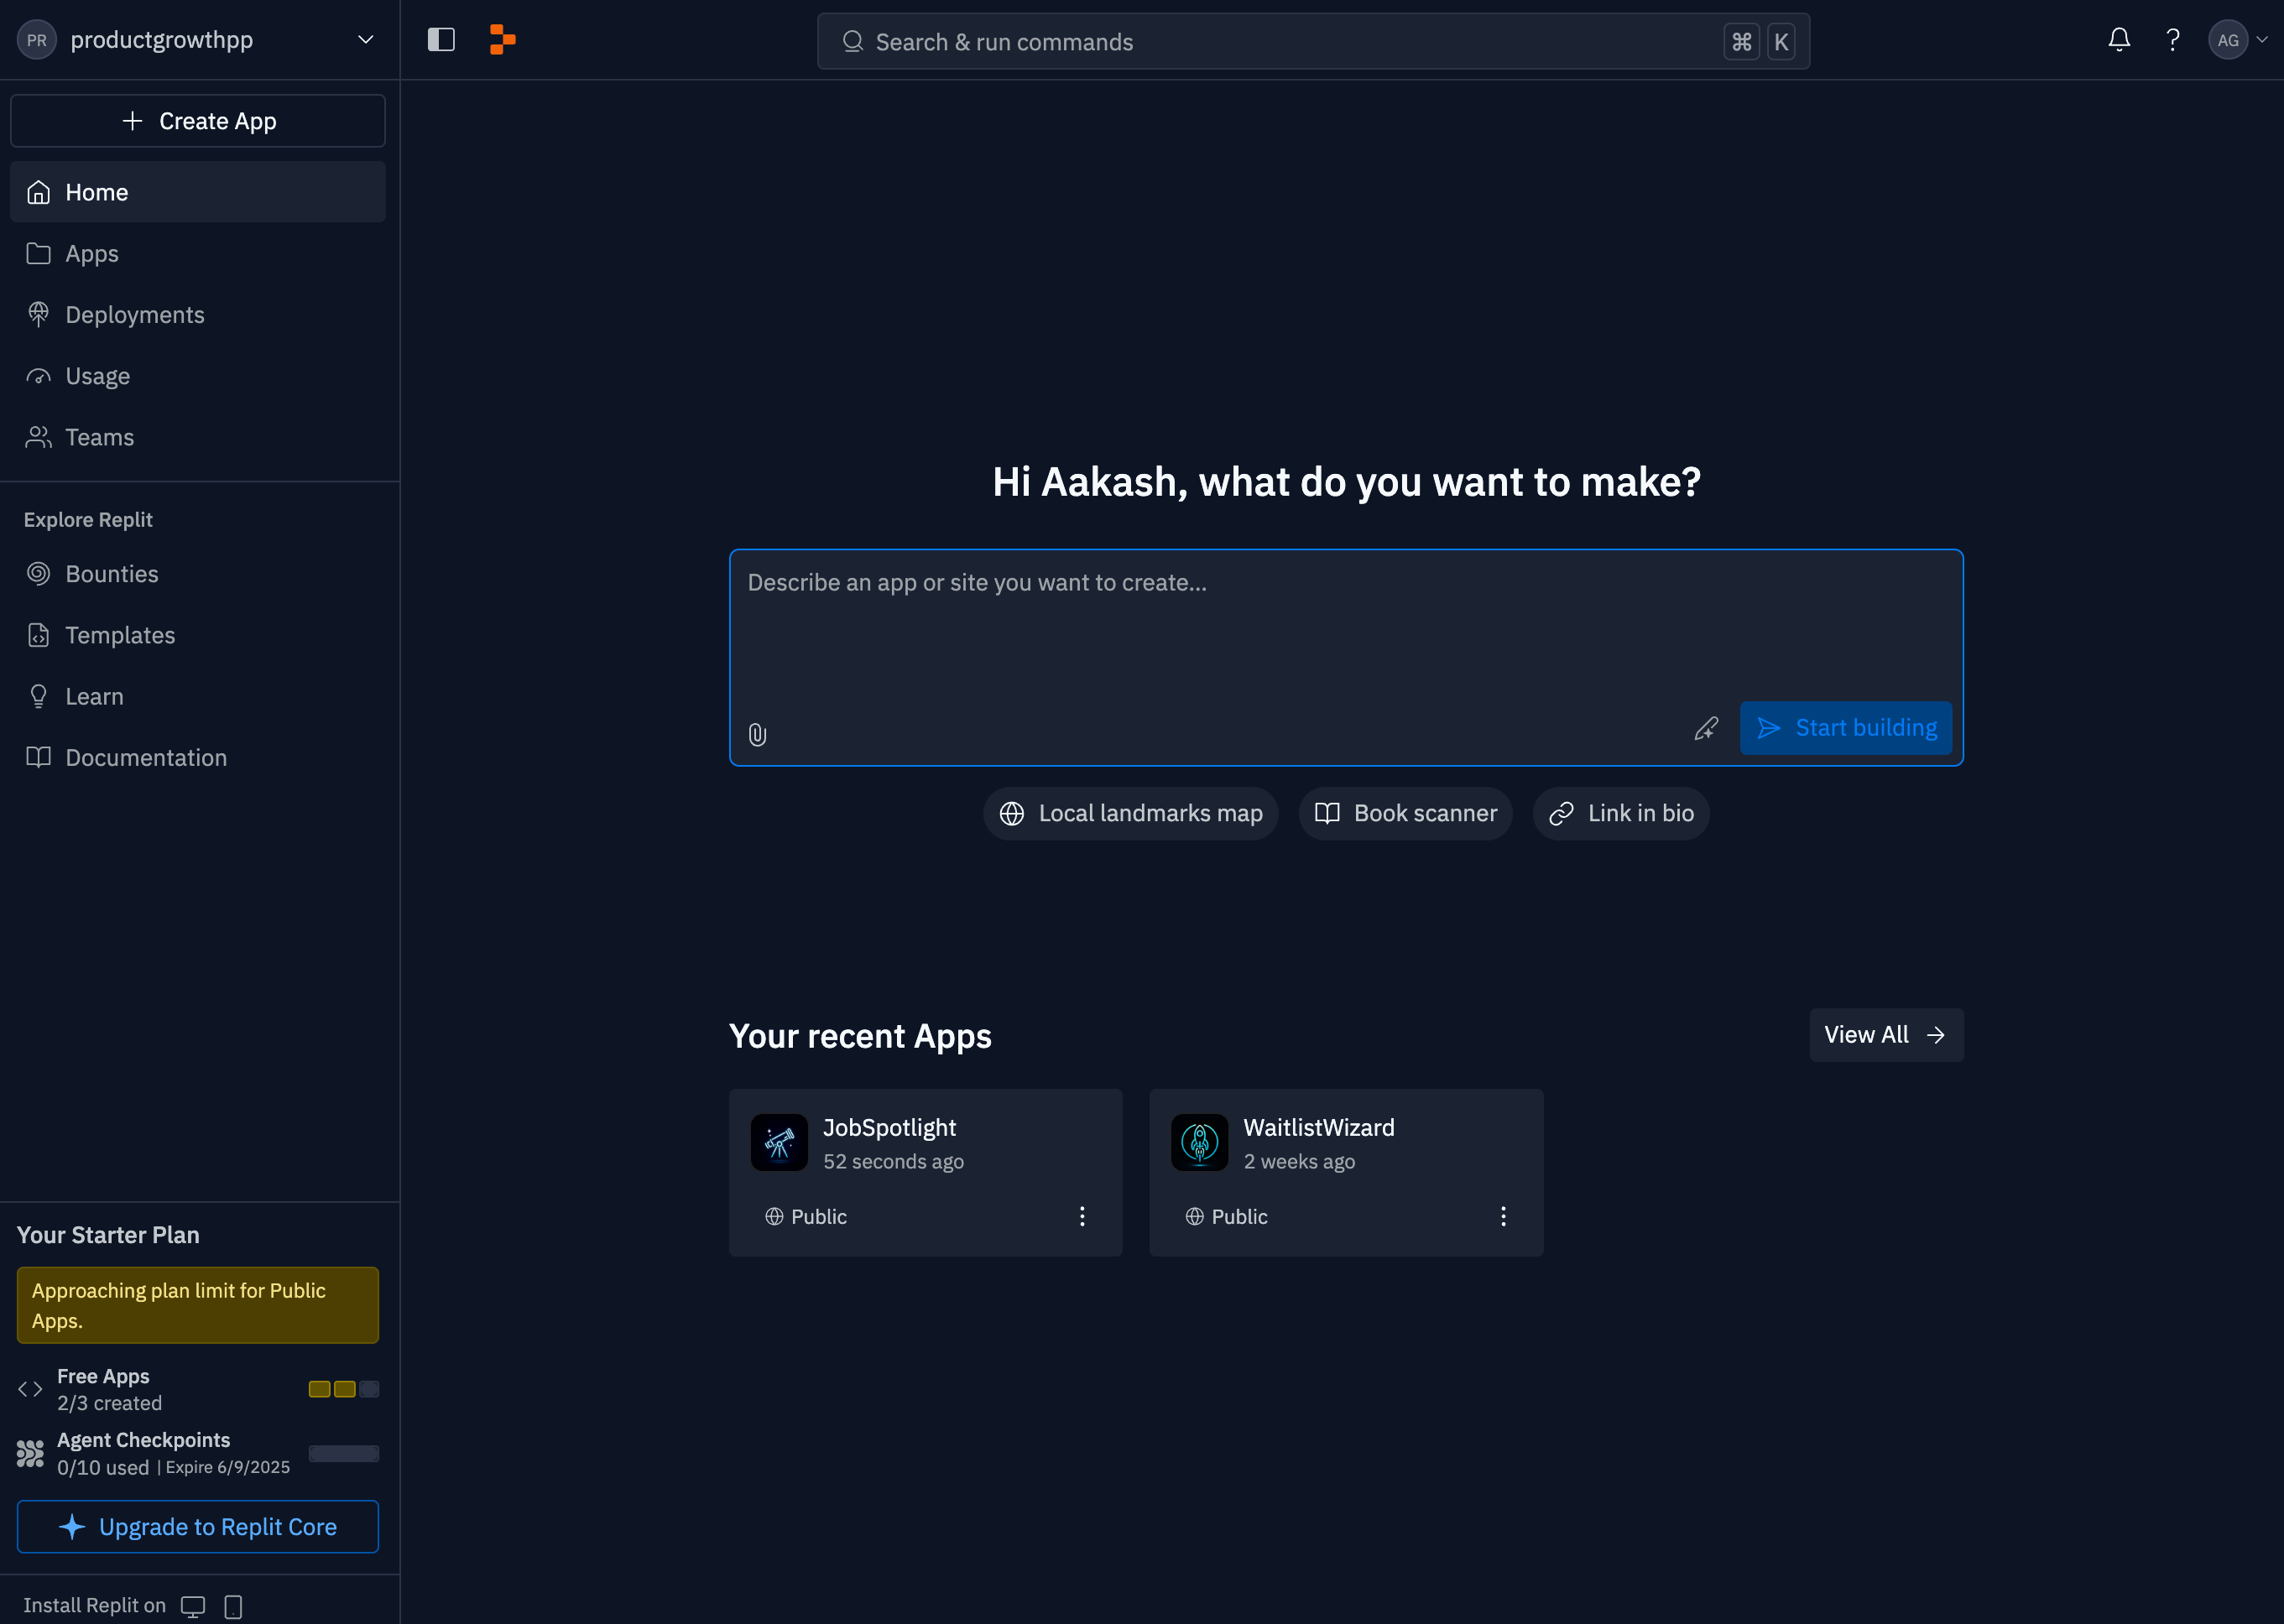Open Usage from the sidebar

coord(97,375)
